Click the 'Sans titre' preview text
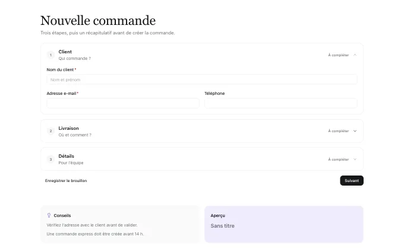The width and height of the screenshot is (404, 252). [x=222, y=226]
